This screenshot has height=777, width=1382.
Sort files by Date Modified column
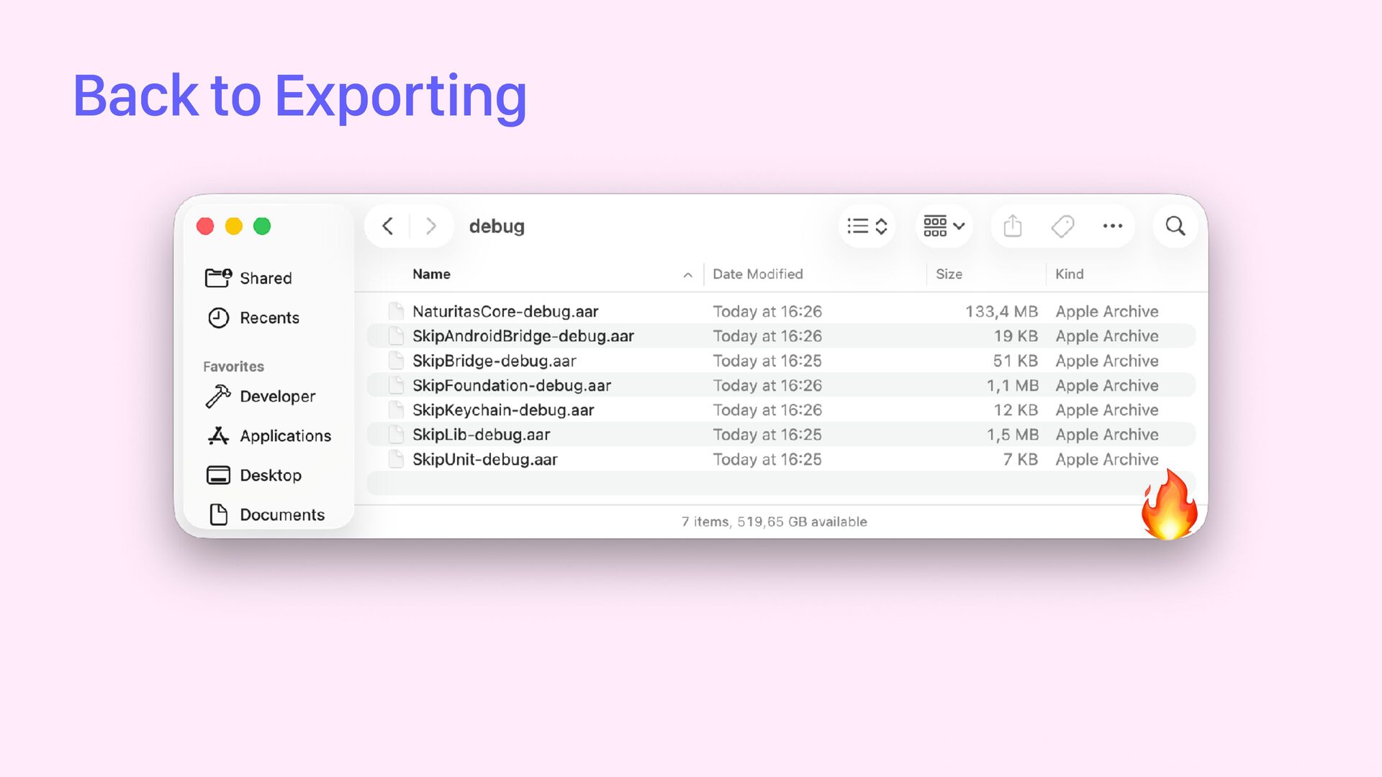tap(757, 274)
